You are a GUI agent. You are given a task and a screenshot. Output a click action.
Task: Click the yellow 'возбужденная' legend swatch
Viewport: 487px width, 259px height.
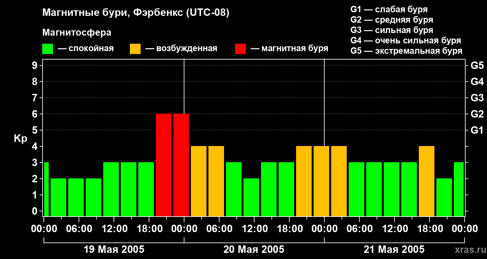135,49
